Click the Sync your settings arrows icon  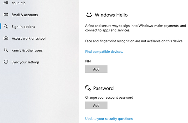pyautogui.click(x=6, y=62)
